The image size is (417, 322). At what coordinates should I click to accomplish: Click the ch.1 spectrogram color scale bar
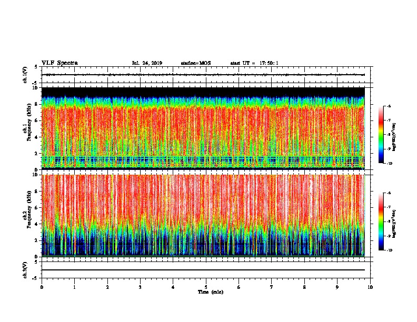pos(381,135)
